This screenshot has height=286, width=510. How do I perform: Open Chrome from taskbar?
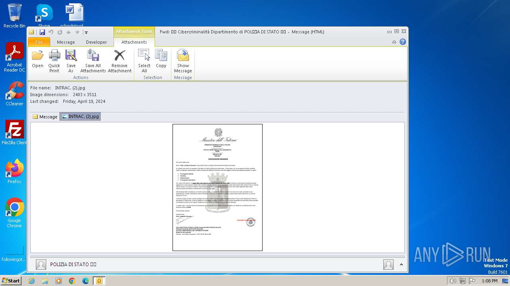[x=72, y=281]
